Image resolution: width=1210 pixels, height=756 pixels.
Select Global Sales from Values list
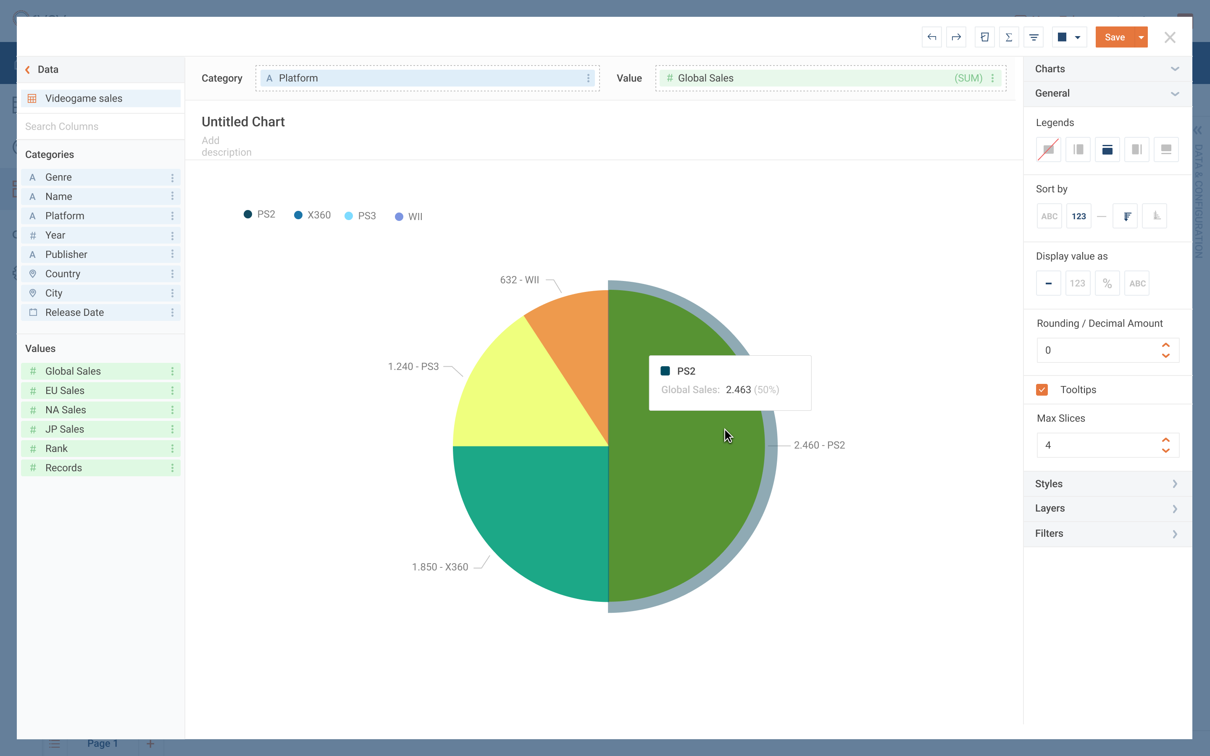(73, 371)
